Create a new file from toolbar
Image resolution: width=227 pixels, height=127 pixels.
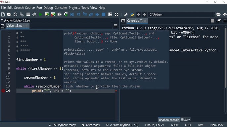3,14
